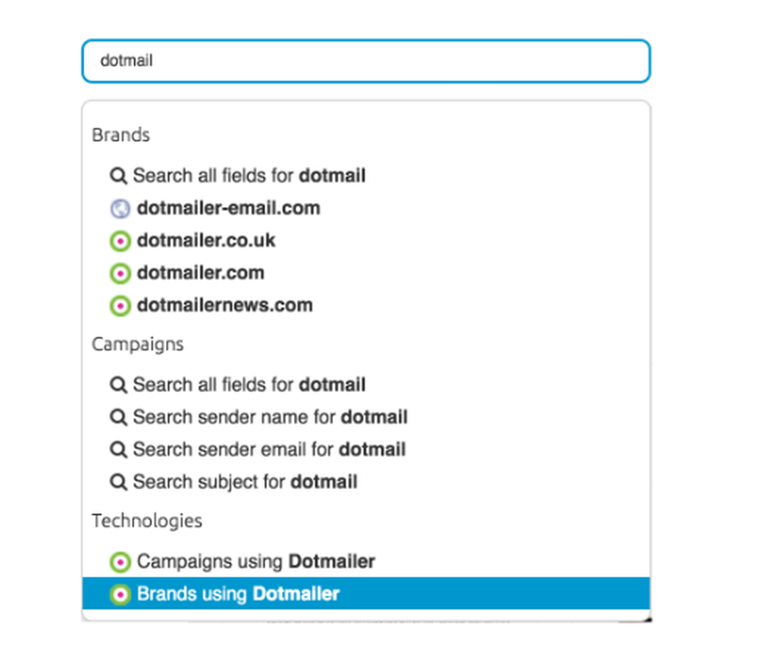The height and width of the screenshot is (655, 758).
Task: Select the dotmailer.co.uk suggestion
Action: click(205, 240)
